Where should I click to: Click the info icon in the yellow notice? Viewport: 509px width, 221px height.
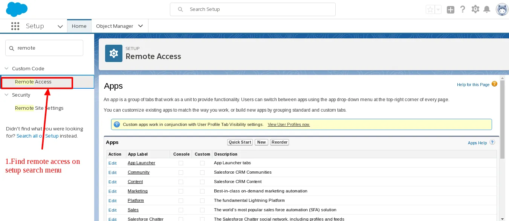117,124
